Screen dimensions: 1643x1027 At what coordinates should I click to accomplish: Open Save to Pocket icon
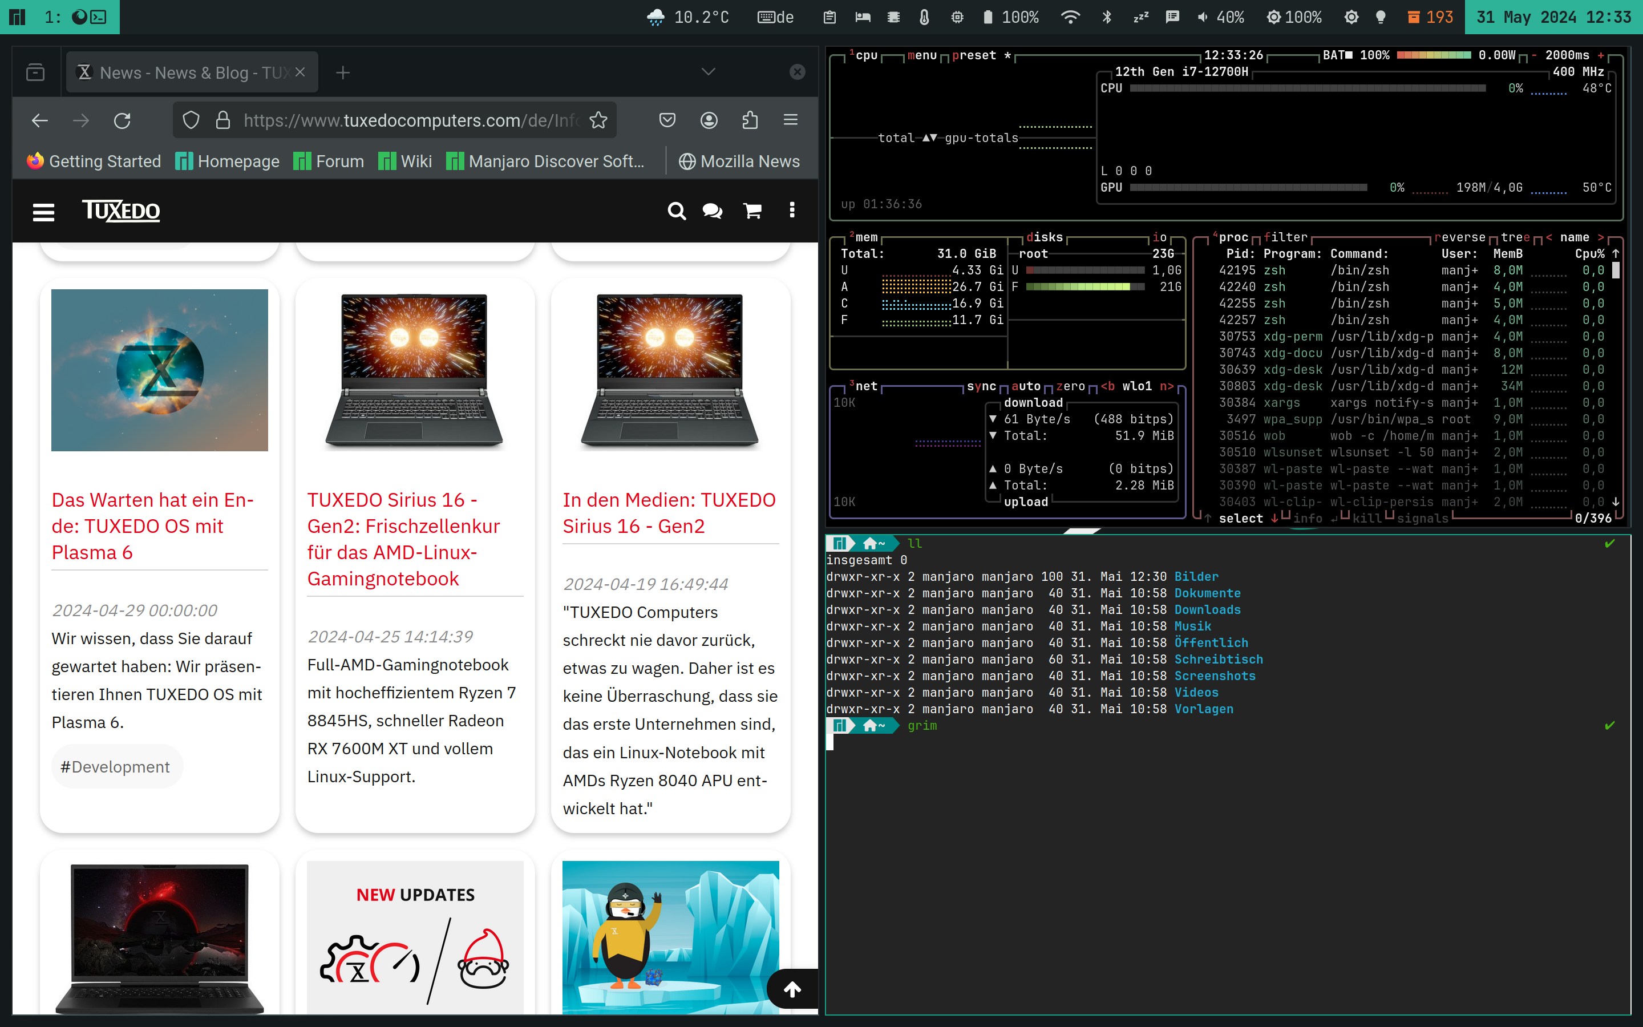[667, 120]
